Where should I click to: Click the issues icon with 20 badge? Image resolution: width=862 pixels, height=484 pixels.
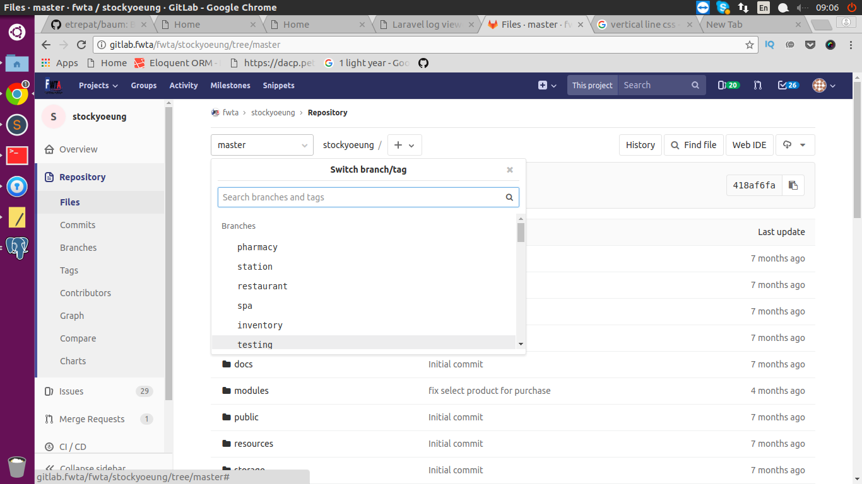728,85
